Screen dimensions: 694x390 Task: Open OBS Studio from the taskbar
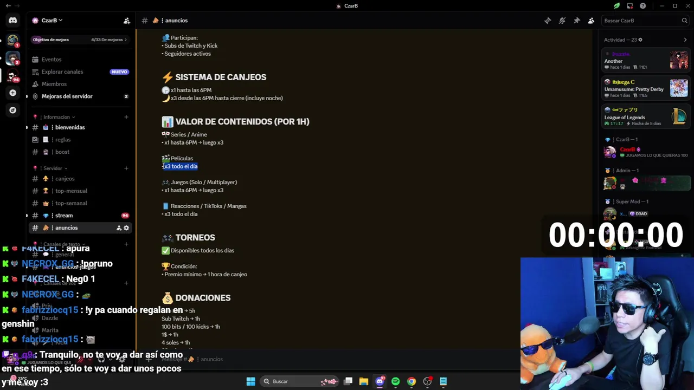pos(427,381)
